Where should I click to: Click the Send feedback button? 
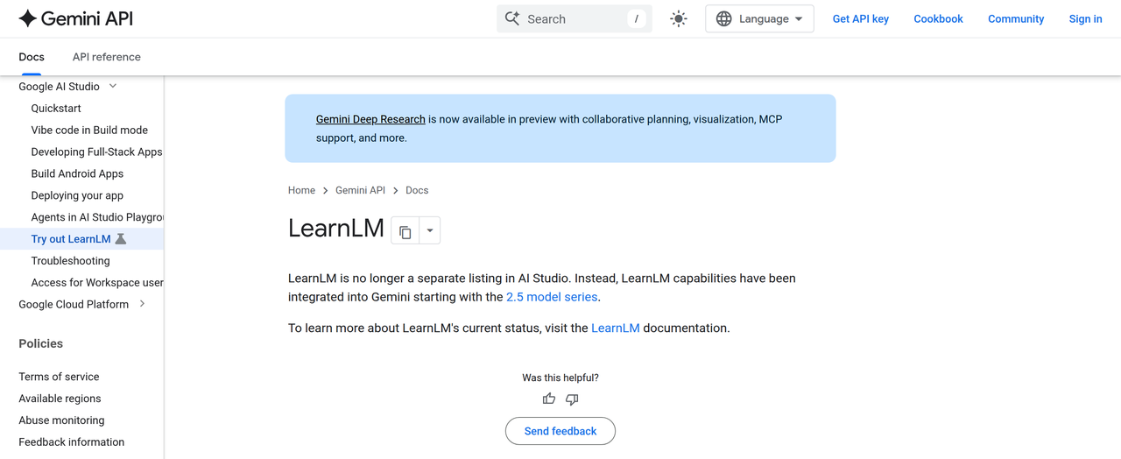[x=560, y=431]
